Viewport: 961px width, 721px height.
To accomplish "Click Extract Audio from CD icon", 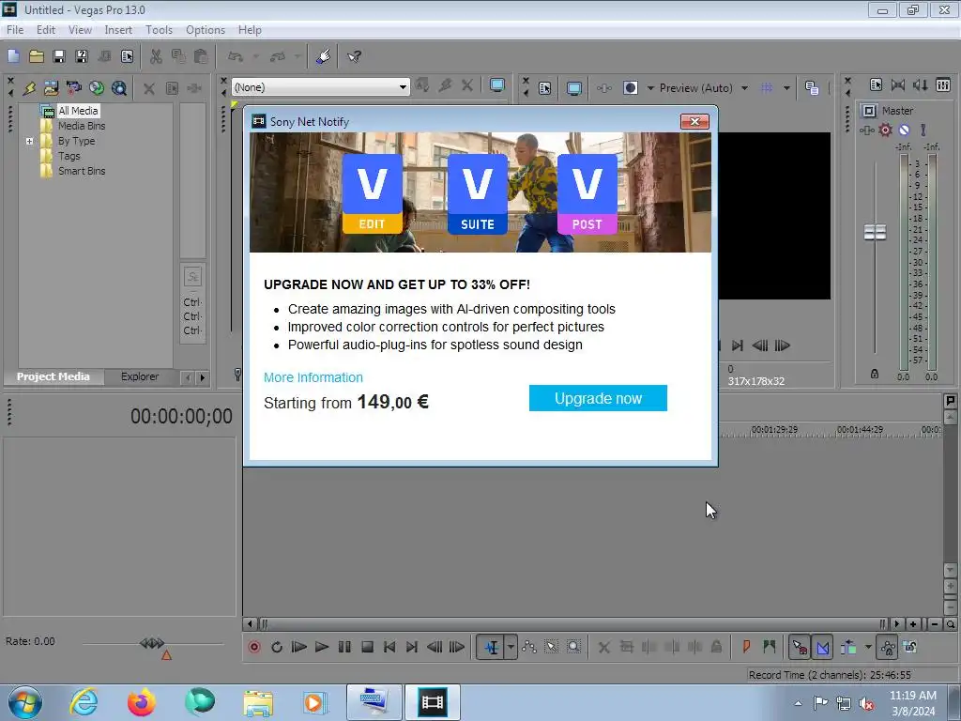I will (97, 88).
